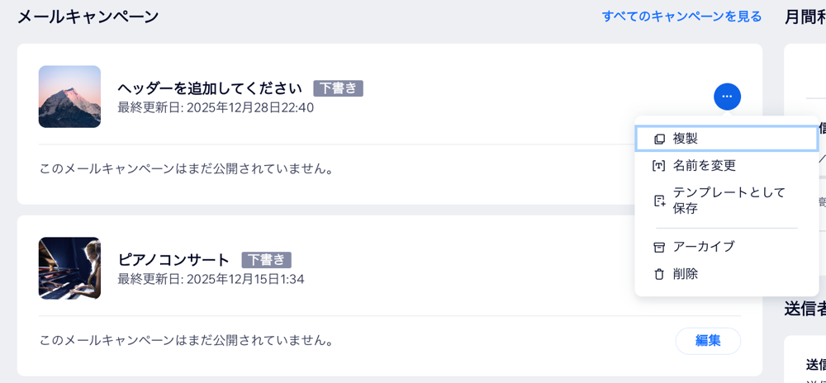Click the ピアノコンサート campaign title
The image size is (826, 383).
coord(173,260)
